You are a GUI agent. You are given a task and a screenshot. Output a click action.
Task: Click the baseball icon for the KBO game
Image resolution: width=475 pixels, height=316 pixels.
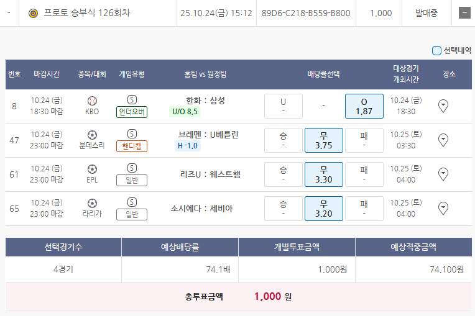tap(92, 101)
